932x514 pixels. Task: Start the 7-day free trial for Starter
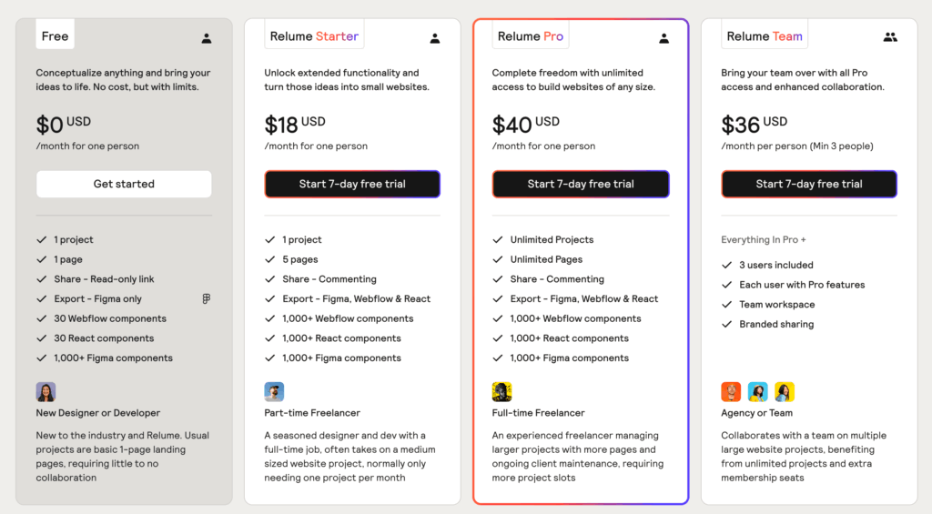[352, 184]
